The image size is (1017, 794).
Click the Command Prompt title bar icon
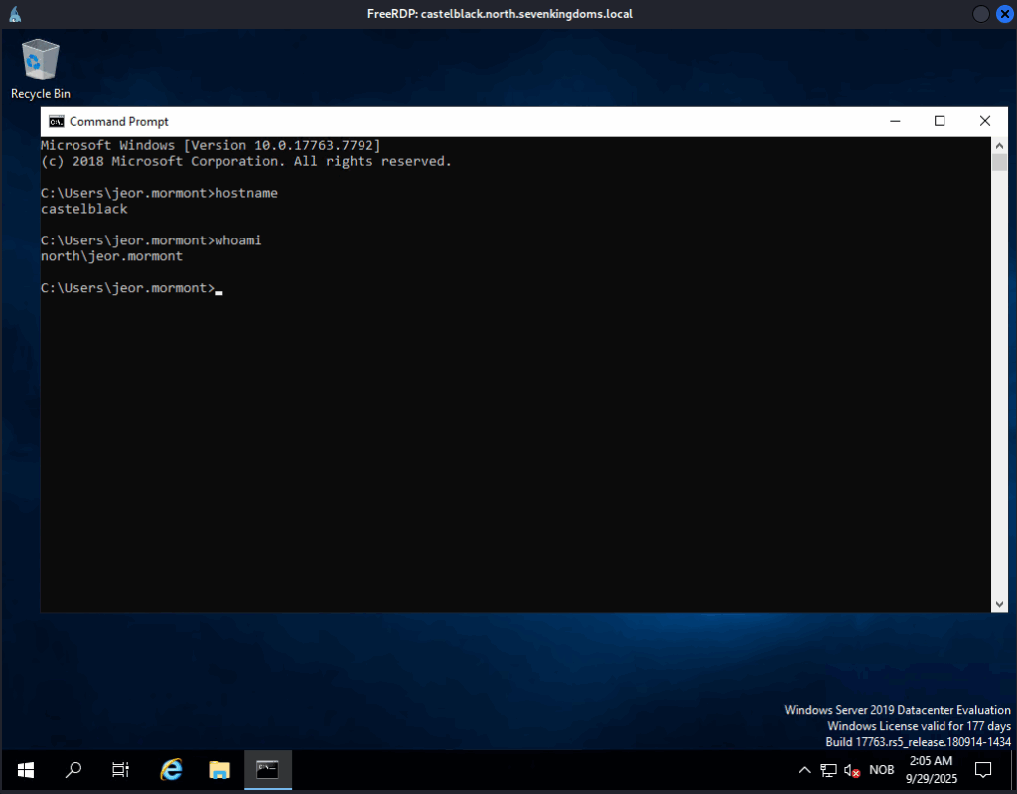(x=57, y=121)
